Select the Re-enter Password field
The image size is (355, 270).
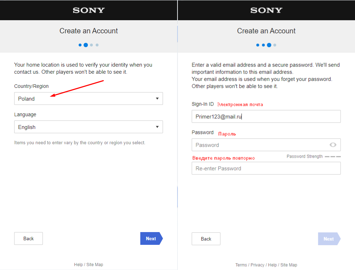(x=266, y=168)
